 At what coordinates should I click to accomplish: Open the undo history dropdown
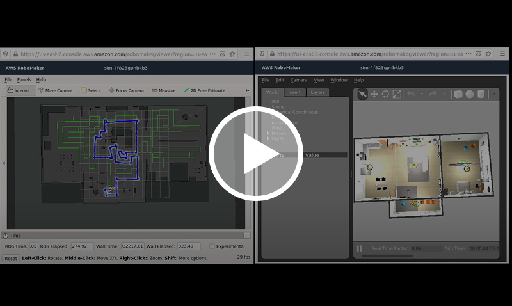pos(422,94)
